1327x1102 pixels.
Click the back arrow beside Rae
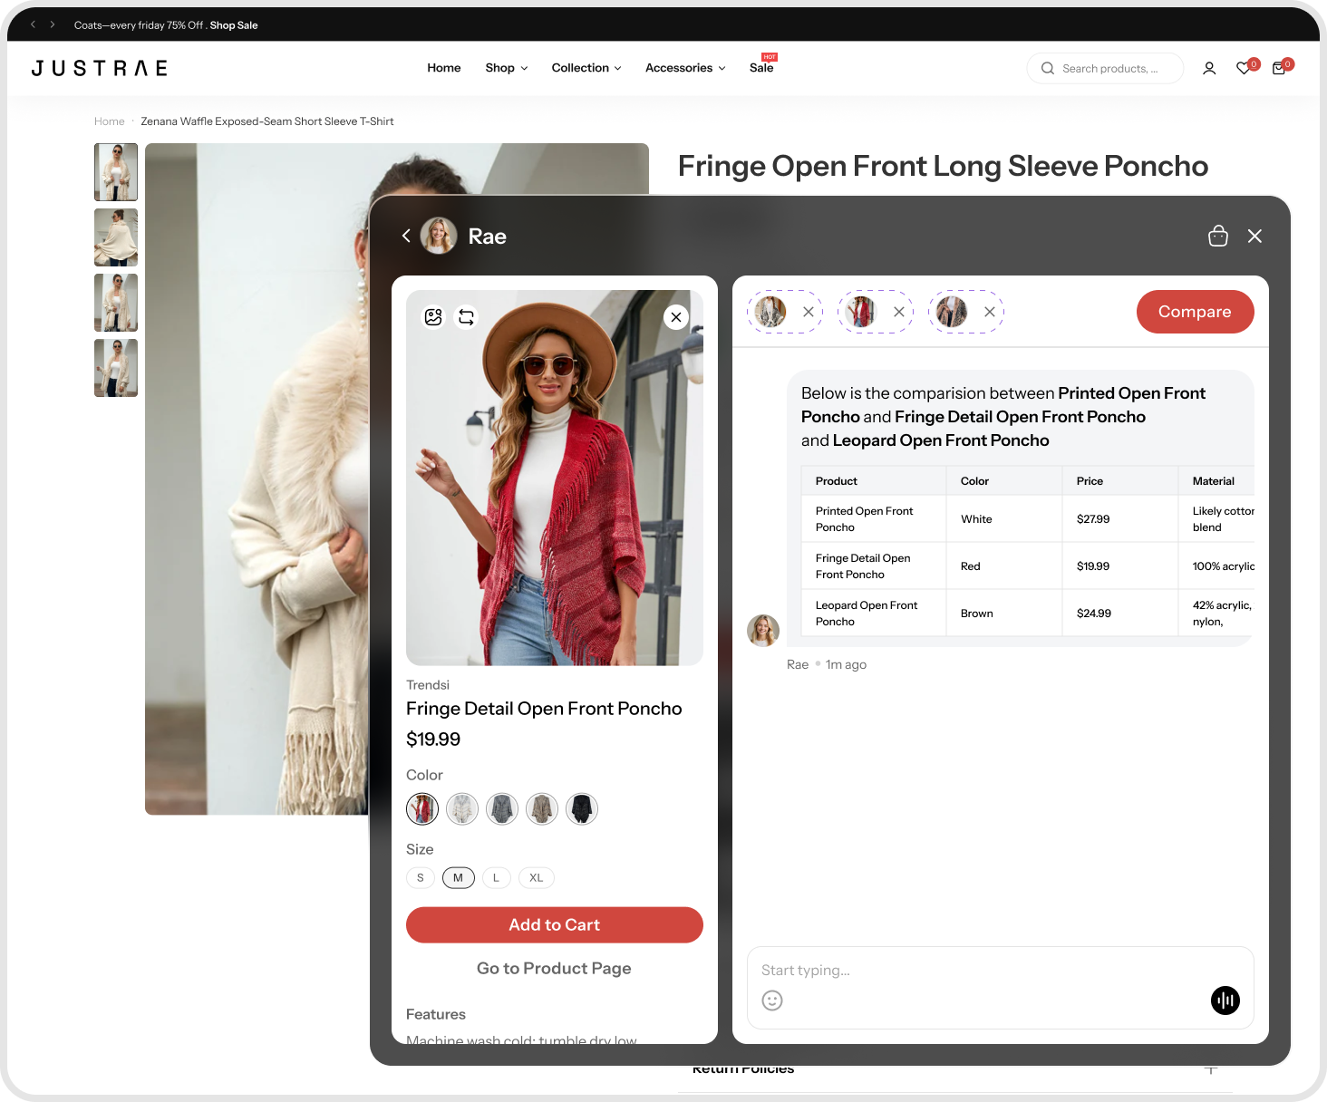[406, 236]
